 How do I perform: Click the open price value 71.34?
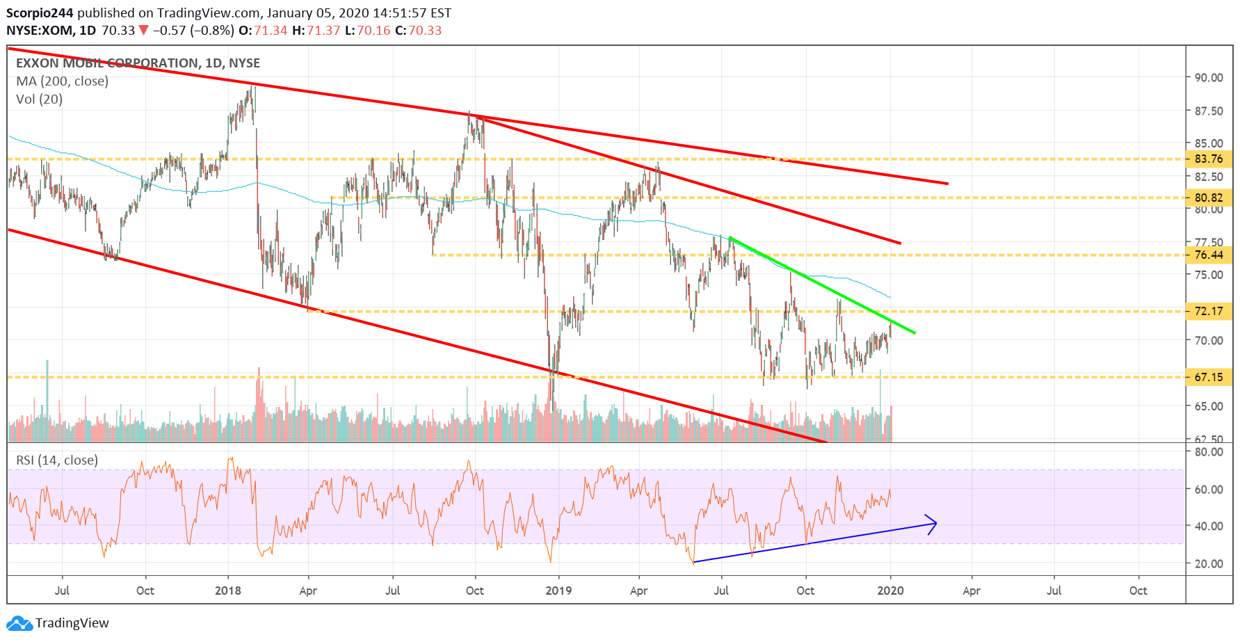pos(271,31)
